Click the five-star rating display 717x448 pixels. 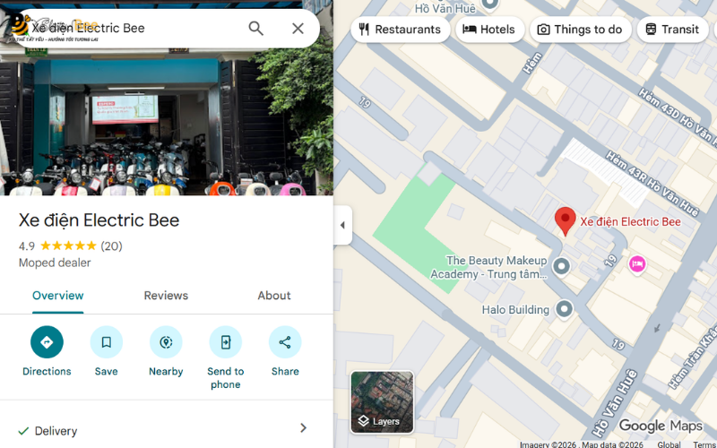pyautogui.click(x=69, y=246)
